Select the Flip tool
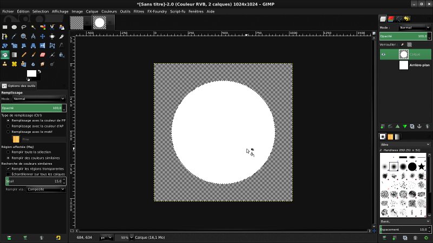Screen dimensions: 433x243 [43, 46]
